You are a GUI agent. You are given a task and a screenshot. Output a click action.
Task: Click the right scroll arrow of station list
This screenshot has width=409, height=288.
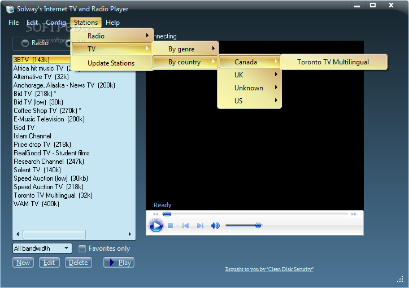130,234
